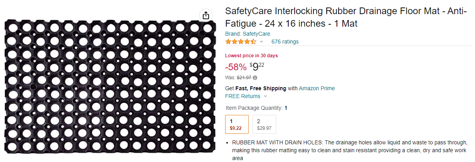This screenshot has width=475, height=162.
Task: Click the star rating icons
Action: pyautogui.click(x=241, y=42)
